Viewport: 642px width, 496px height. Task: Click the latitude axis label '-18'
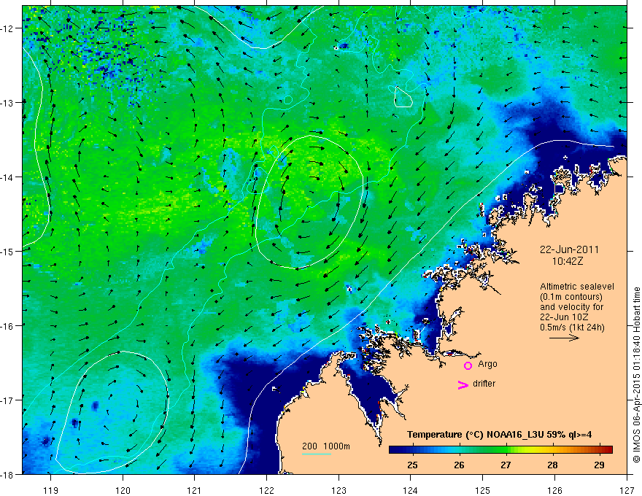[x=7, y=474]
